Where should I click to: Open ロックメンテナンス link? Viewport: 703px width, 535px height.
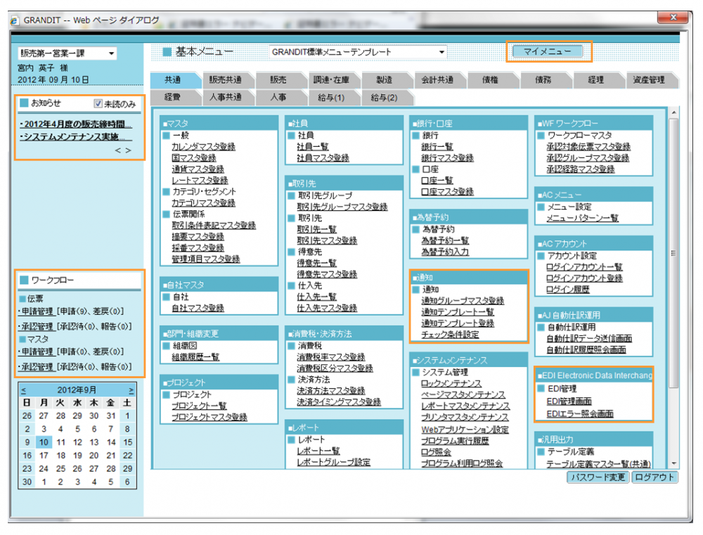pos(451,383)
